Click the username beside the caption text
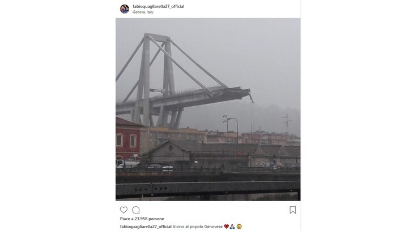This screenshot has height=231, width=417. pos(146,226)
